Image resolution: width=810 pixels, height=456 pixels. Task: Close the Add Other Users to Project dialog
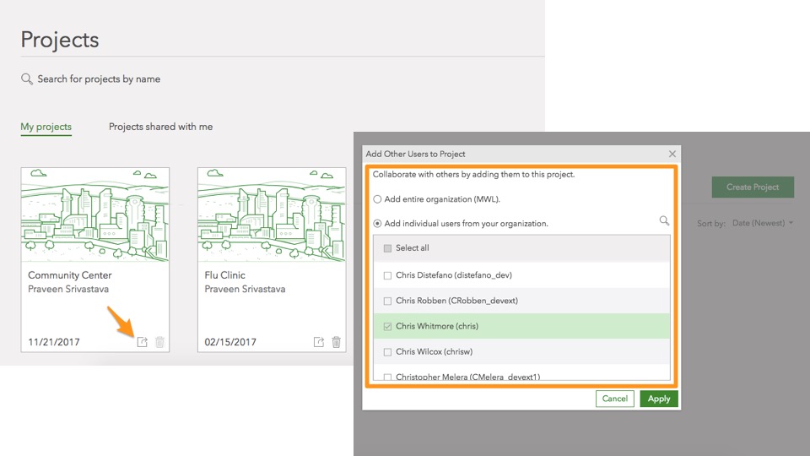(x=672, y=154)
